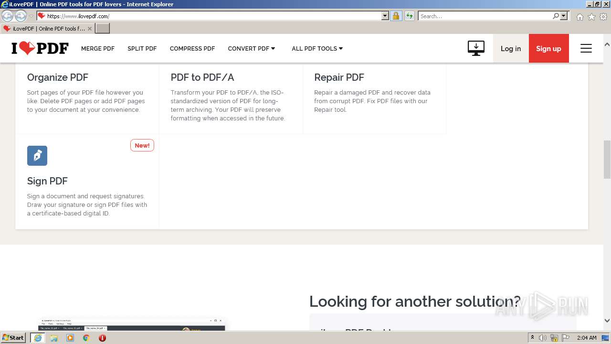Open the Start menu
The height and width of the screenshot is (344, 611).
click(13, 338)
